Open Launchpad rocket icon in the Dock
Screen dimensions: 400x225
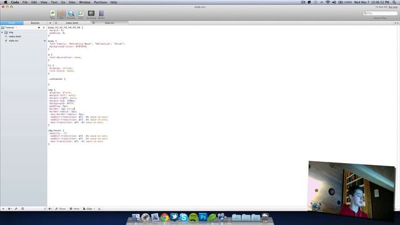pyautogui.click(x=146, y=217)
